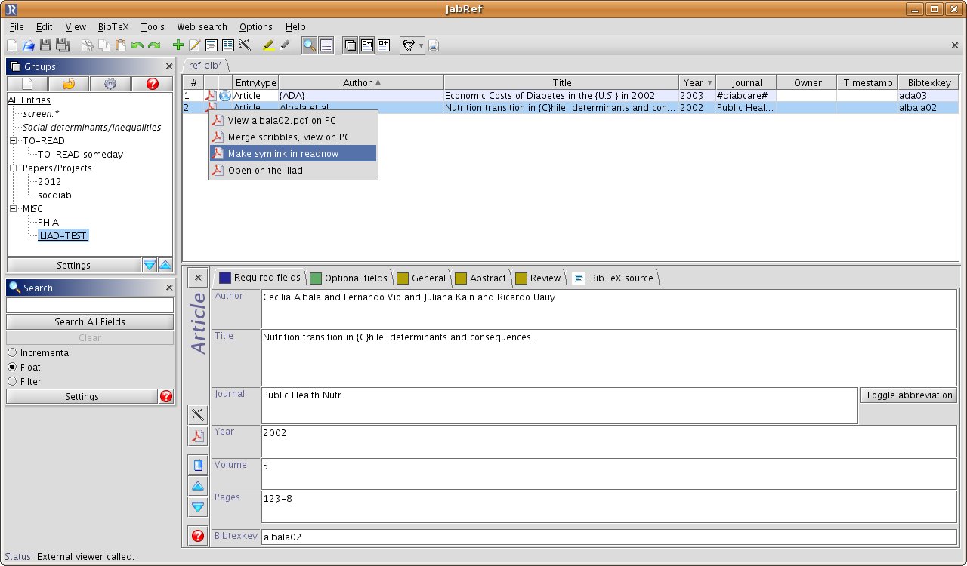Click the PDF icon in entry editor sidebar
967x566 pixels.
click(197, 436)
